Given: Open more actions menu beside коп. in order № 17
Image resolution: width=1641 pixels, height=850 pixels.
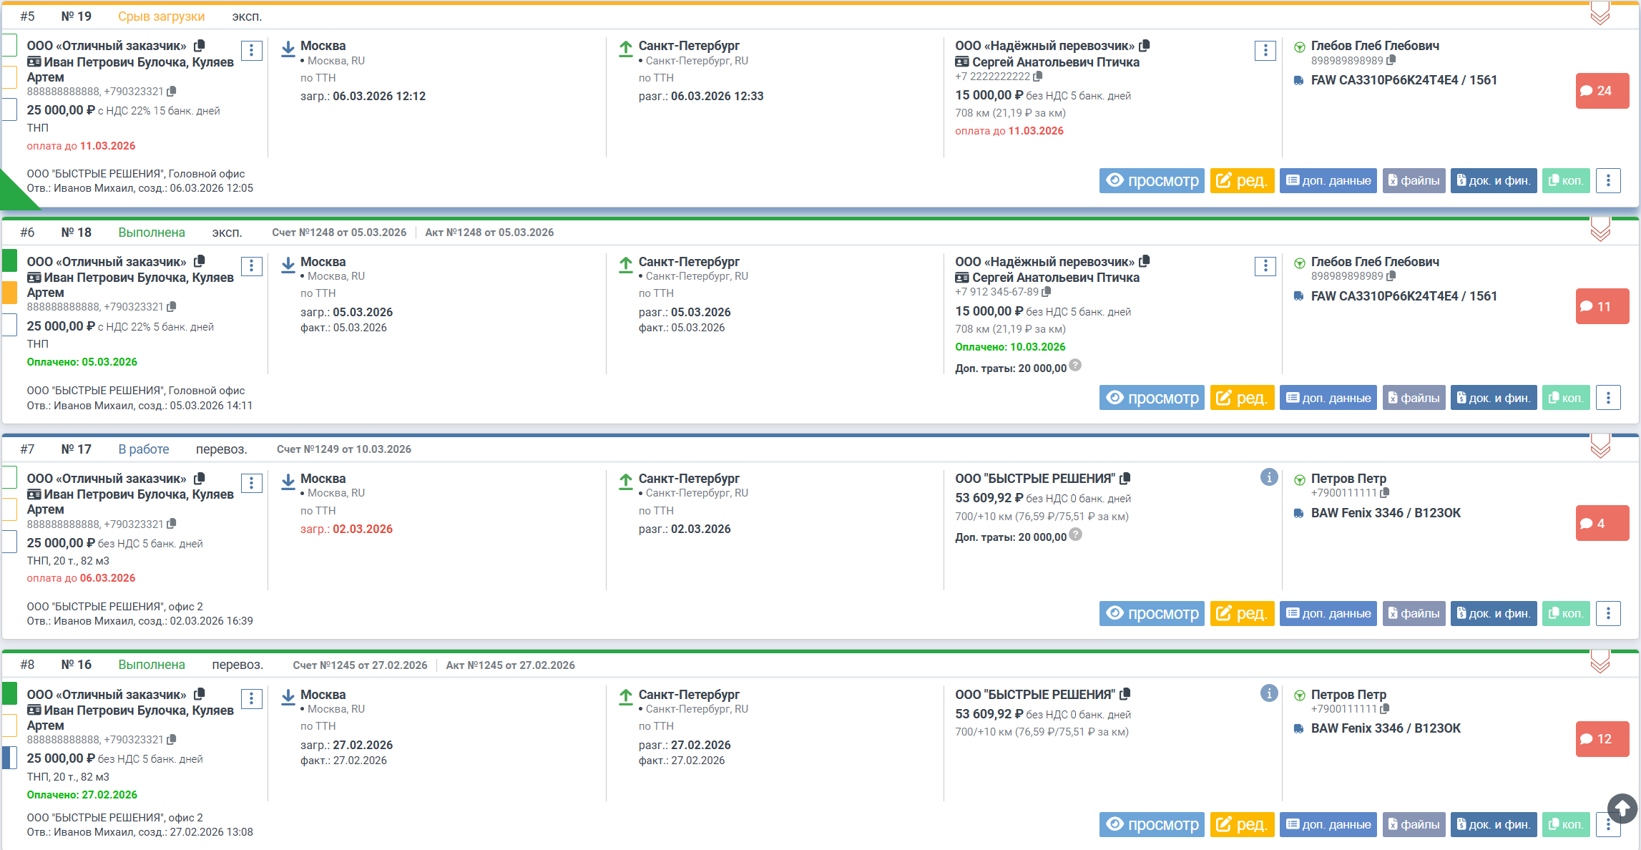Looking at the screenshot, I should pyautogui.click(x=1608, y=613).
